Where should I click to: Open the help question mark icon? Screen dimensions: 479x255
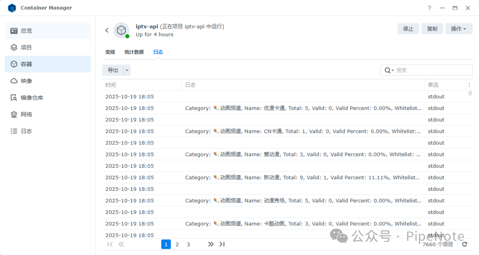(x=429, y=8)
